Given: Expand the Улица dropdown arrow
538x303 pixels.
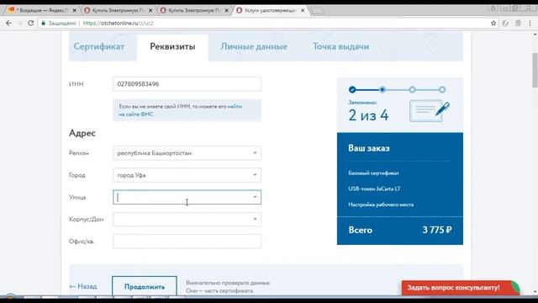Looking at the screenshot, I should (255, 197).
